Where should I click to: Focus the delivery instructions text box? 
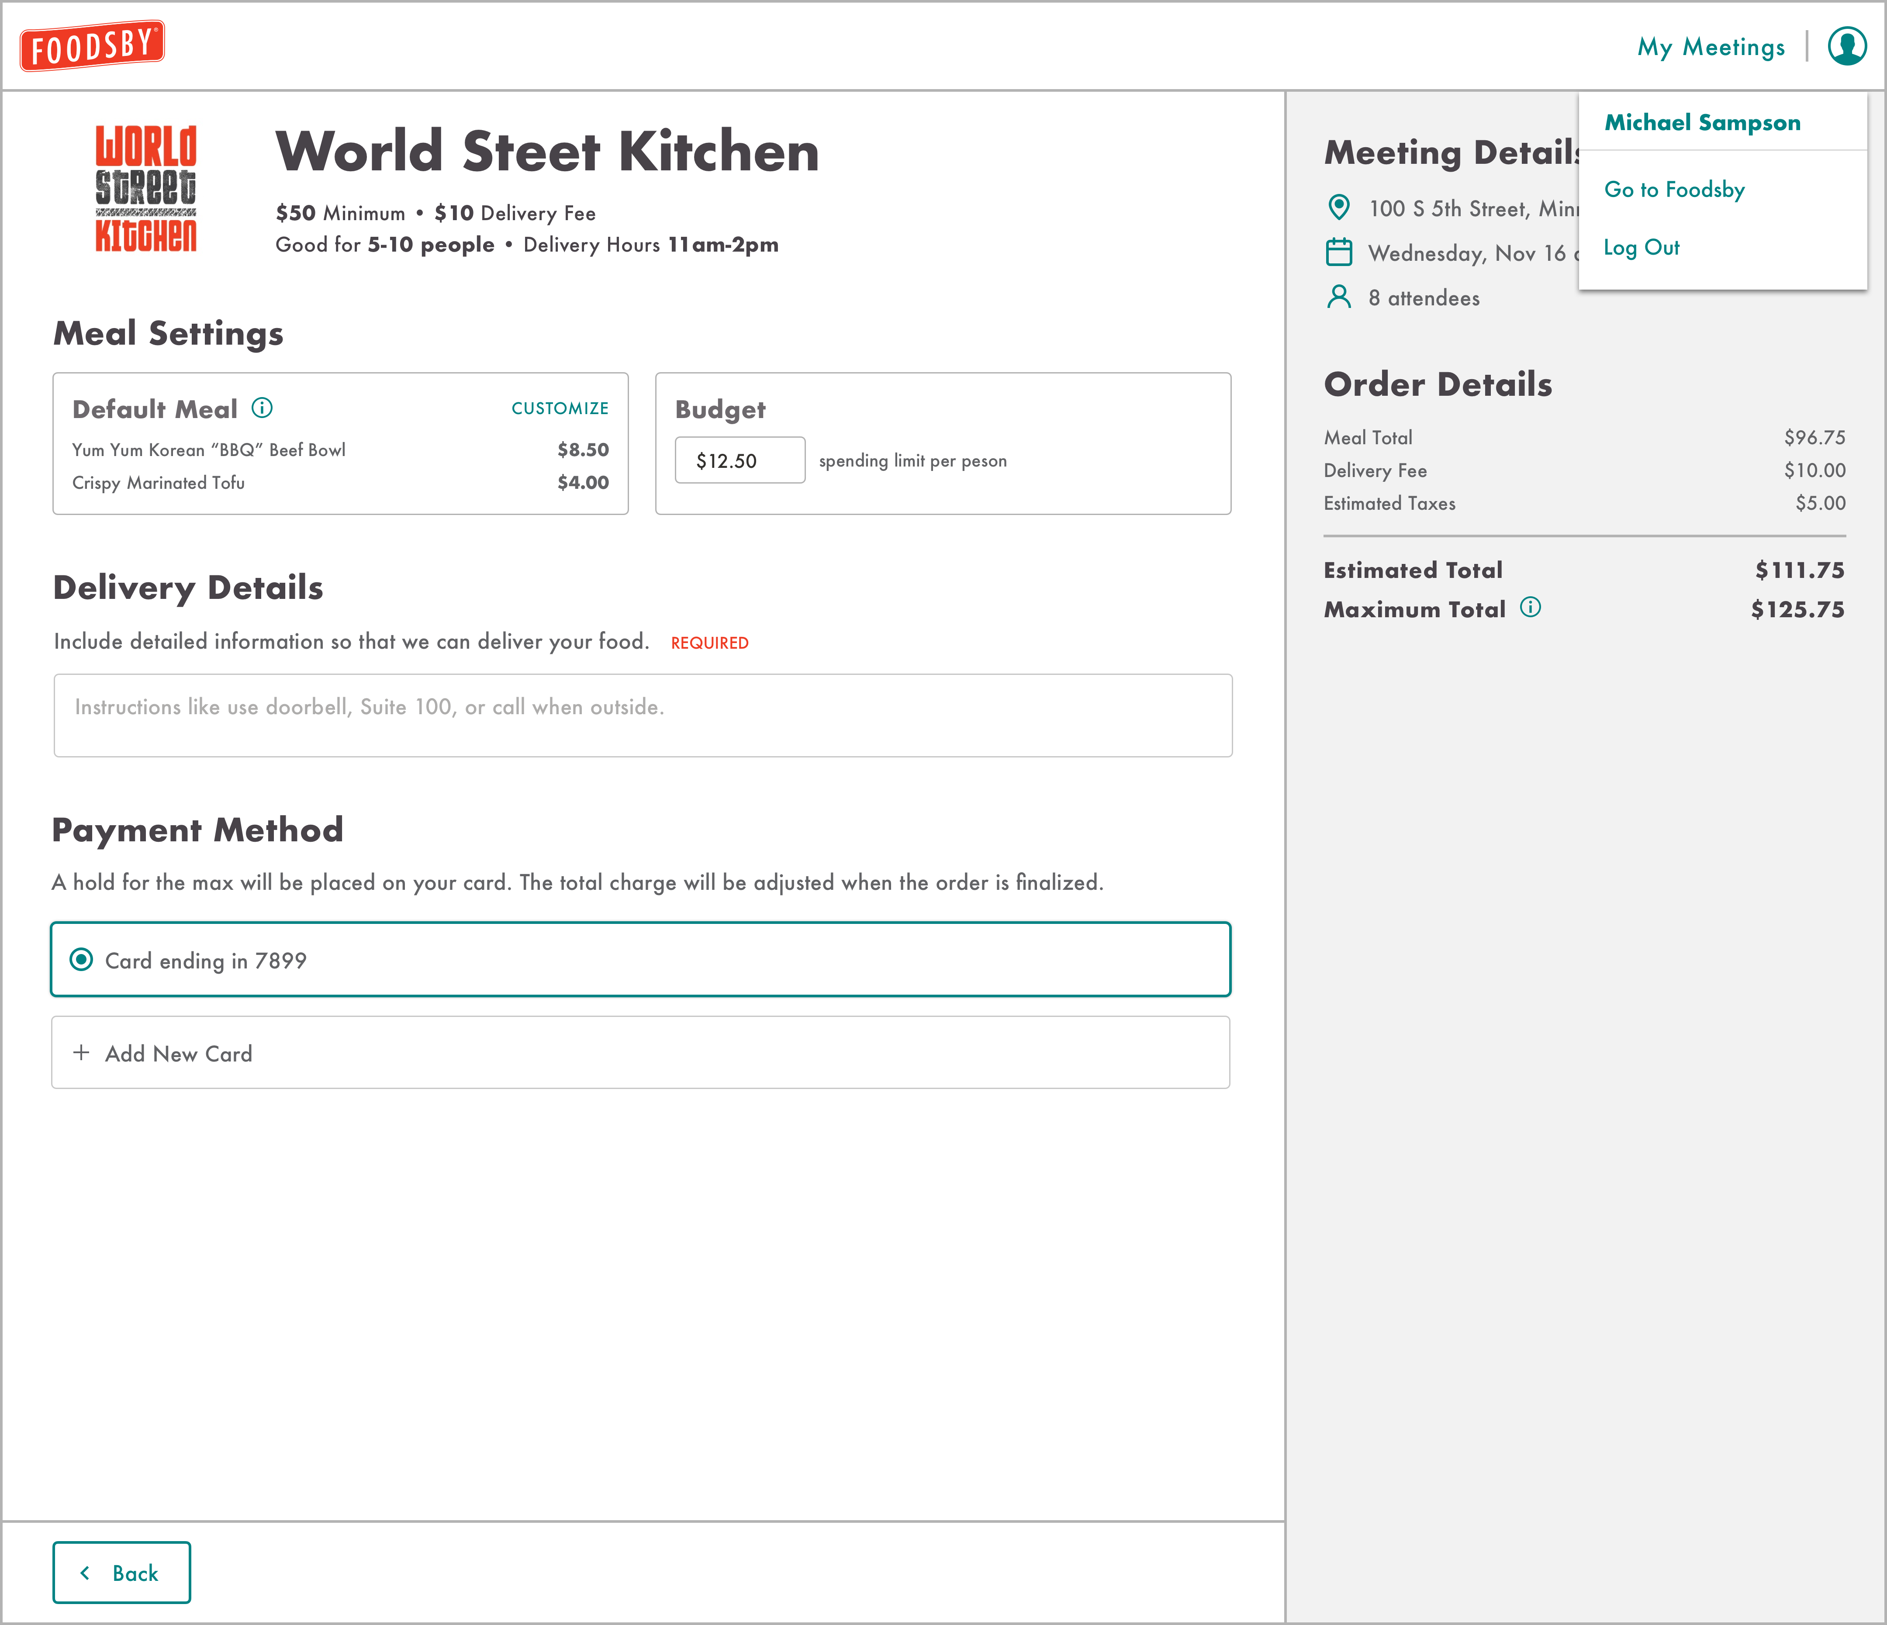point(642,715)
